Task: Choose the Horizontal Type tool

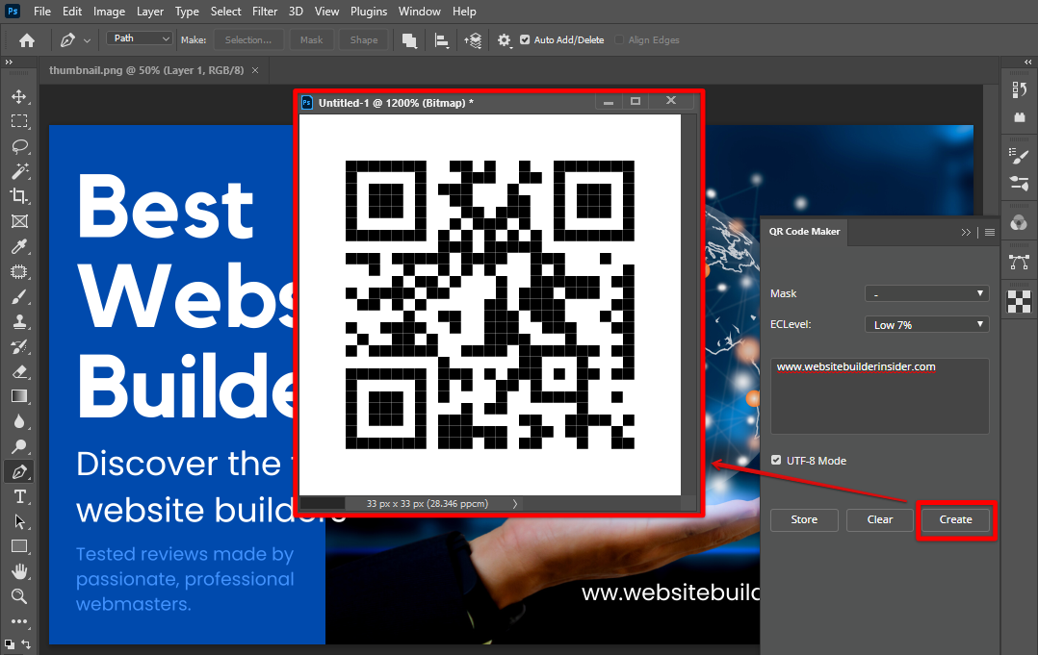Action: pyautogui.click(x=18, y=496)
